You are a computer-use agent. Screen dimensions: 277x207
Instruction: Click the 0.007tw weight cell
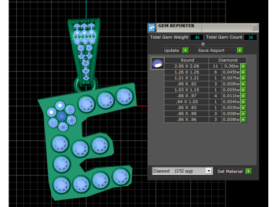click(231, 78)
